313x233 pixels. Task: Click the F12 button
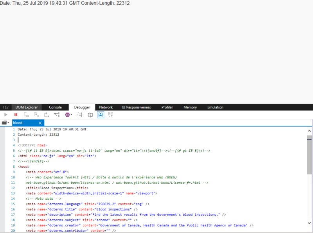(5, 107)
